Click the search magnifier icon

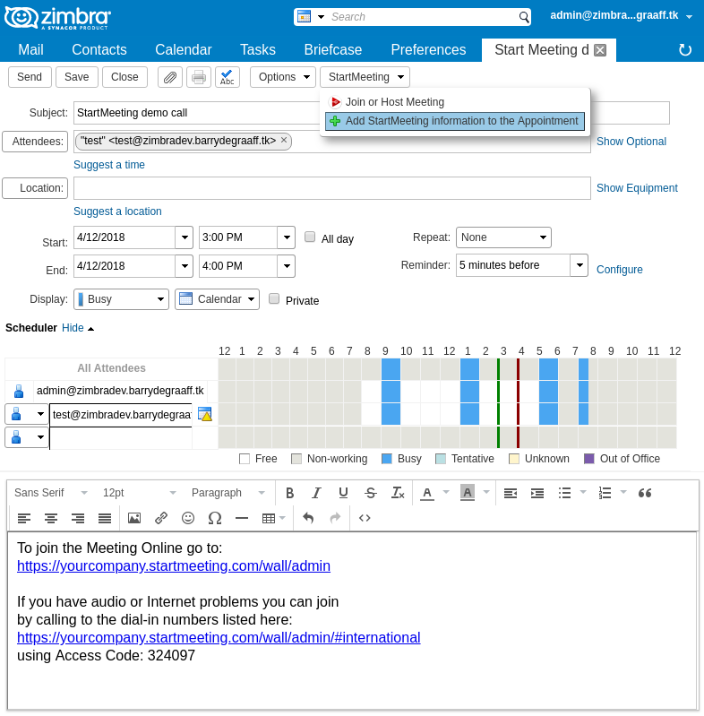pyautogui.click(x=524, y=17)
